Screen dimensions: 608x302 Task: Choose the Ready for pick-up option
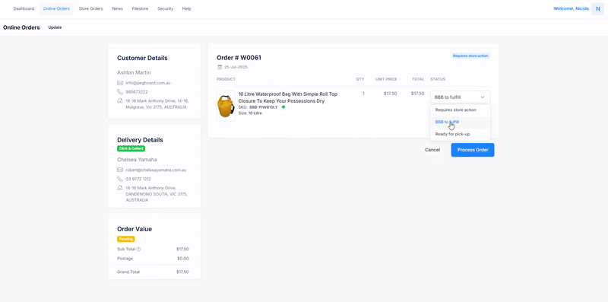pyautogui.click(x=461, y=134)
